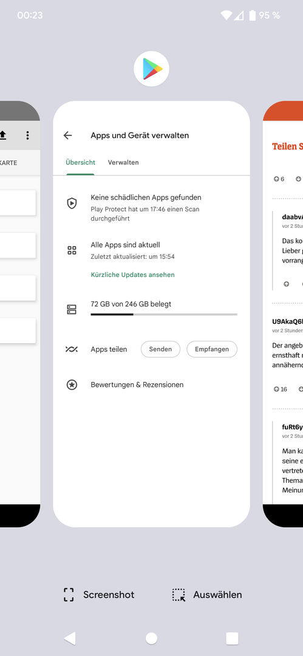The height and width of the screenshot is (656, 303).
Task: Tap the Android home navigation button
Action: tap(152, 638)
